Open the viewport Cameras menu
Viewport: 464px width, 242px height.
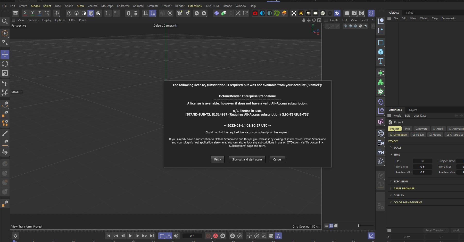33,20
